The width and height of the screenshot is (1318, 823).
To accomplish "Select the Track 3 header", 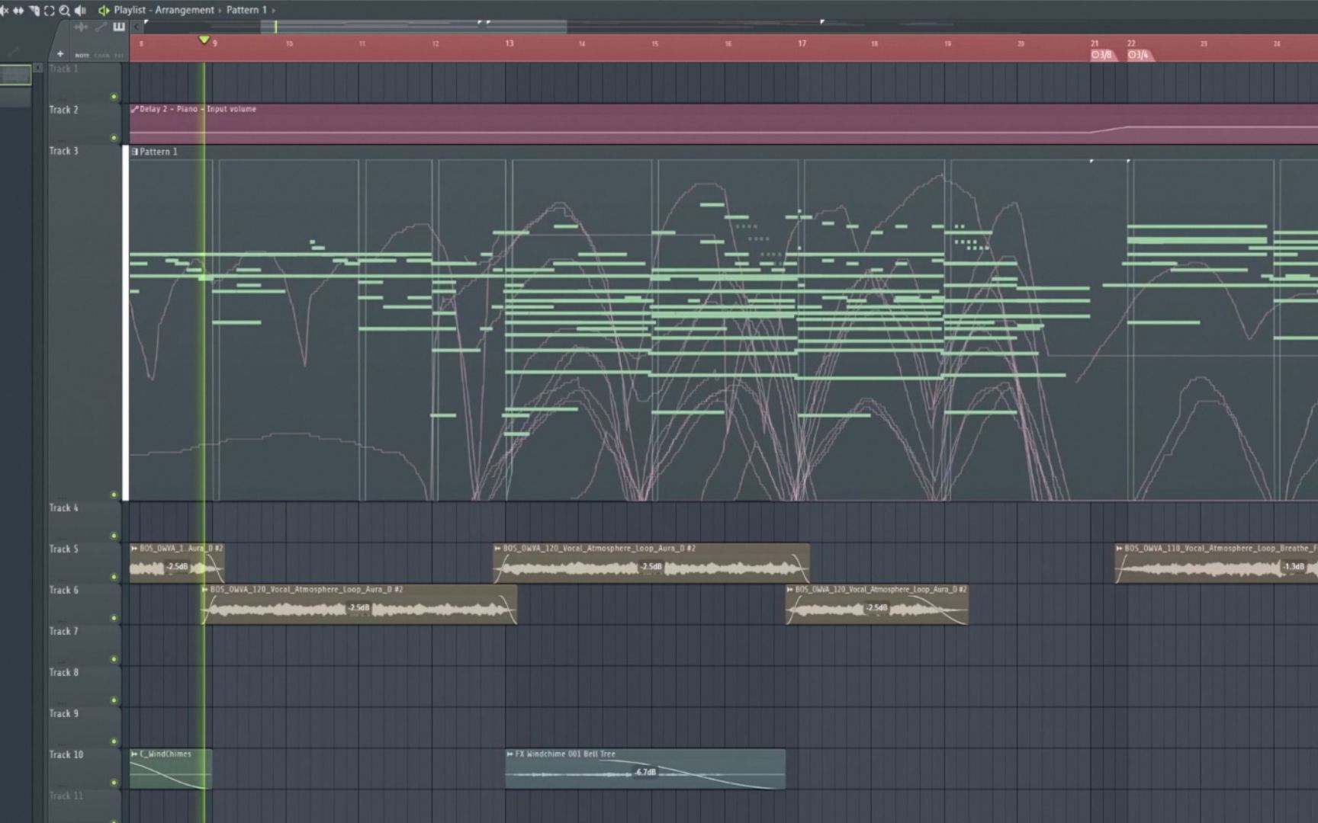I will pyautogui.click(x=84, y=322).
